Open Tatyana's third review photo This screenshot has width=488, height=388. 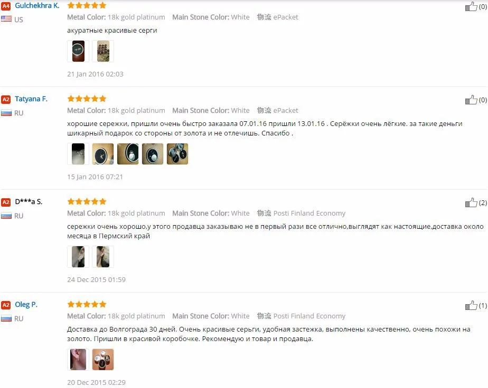click(128, 154)
